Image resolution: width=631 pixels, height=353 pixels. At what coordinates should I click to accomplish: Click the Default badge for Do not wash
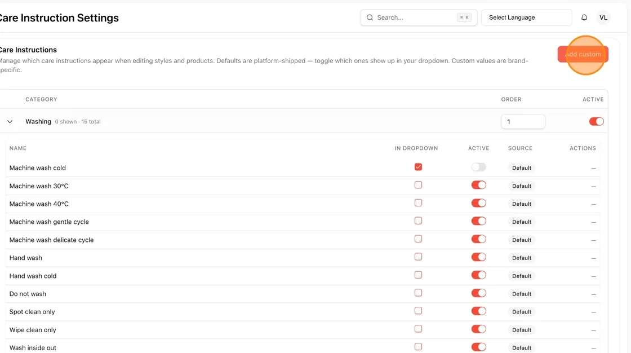pos(522,294)
